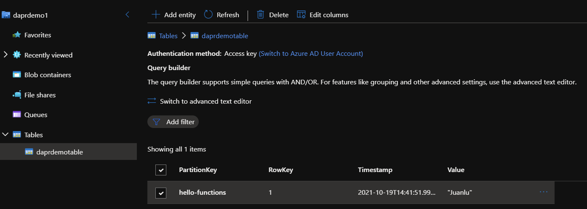587x209 pixels.
Task: Click the Add entity plus icon
Action: coord(156,15)
